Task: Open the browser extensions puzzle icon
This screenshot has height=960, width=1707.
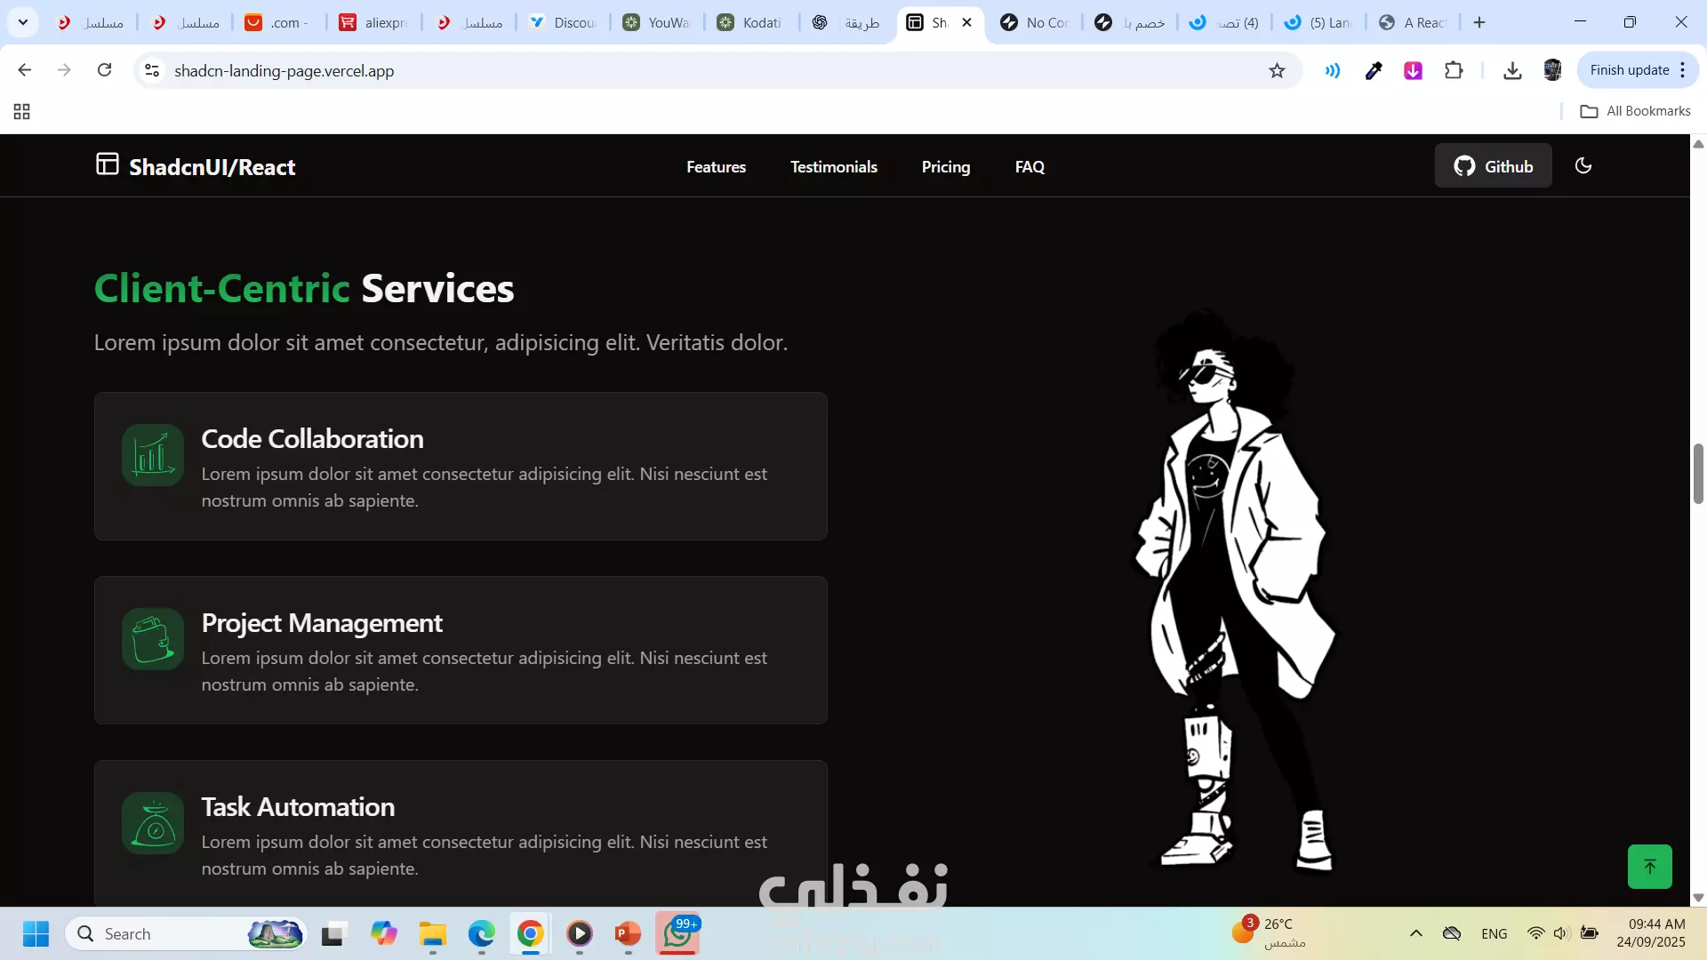Action: [1454, 71]
